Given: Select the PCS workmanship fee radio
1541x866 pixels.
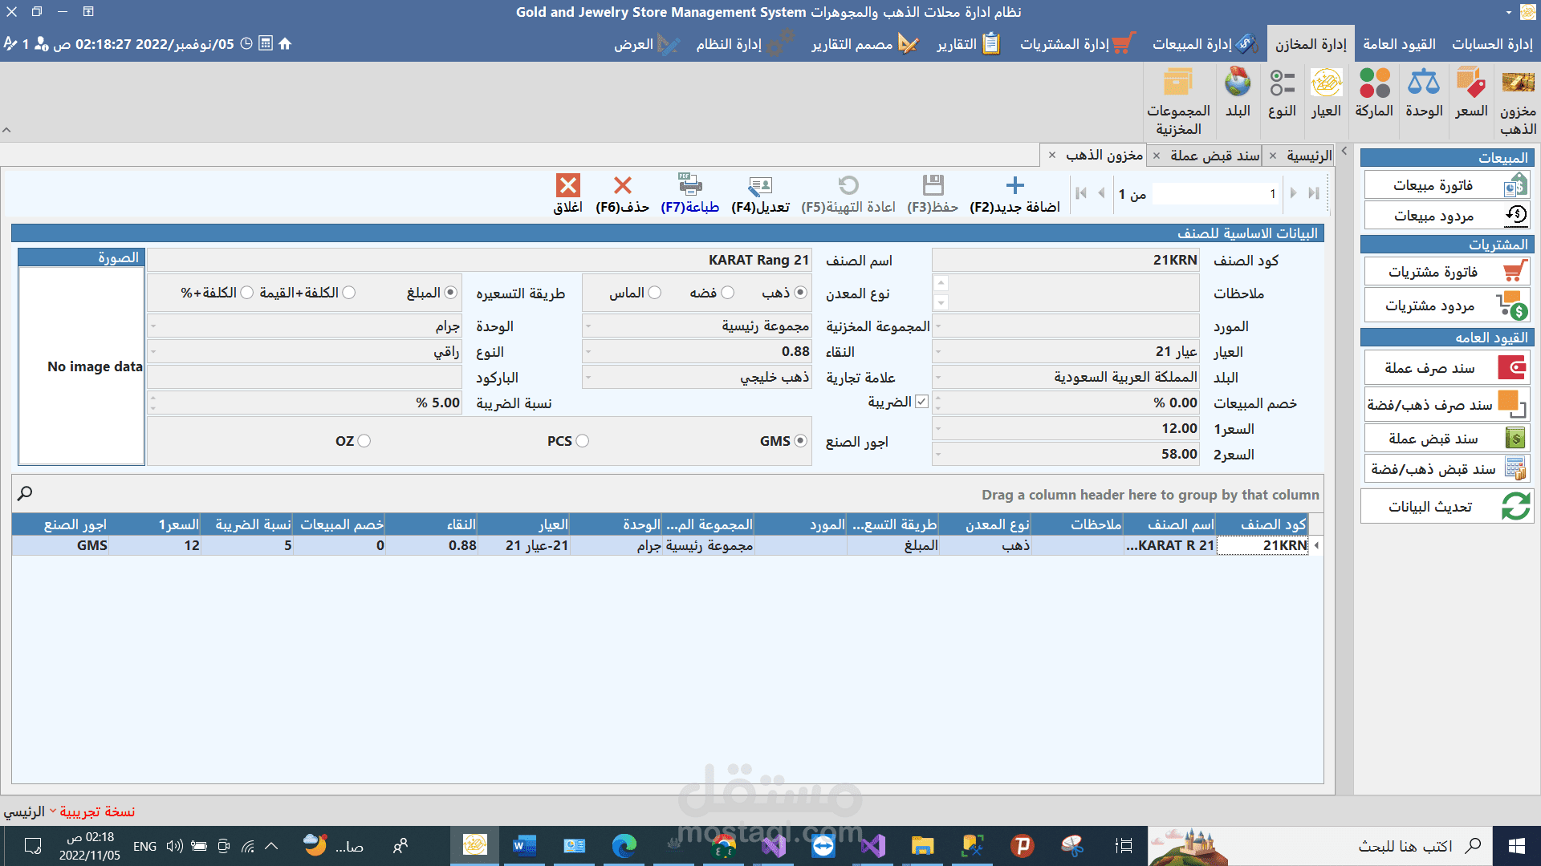Looking at the screenshot, I should point(583,441).
